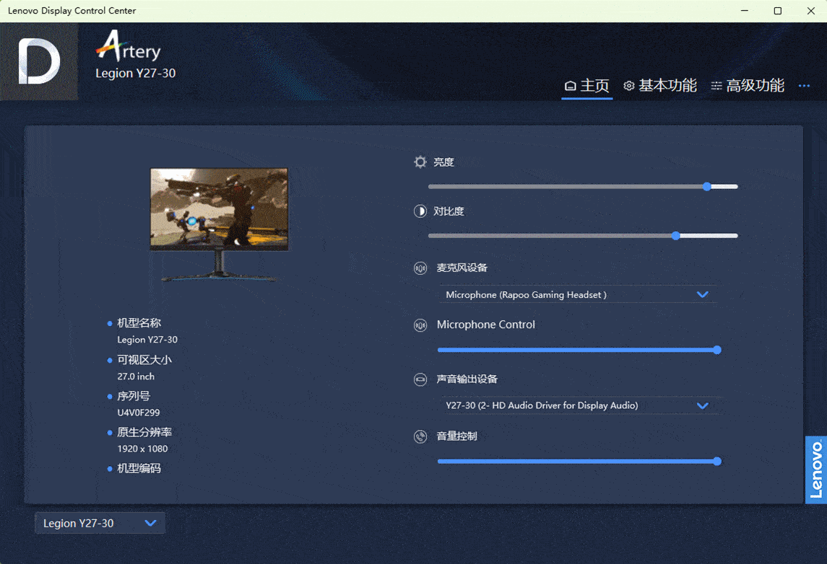This screenshot has height=564, width=827.
Task: Click the 声音输出设备 audio output icon
Action: pyautogui.click(x=420, y=379)
